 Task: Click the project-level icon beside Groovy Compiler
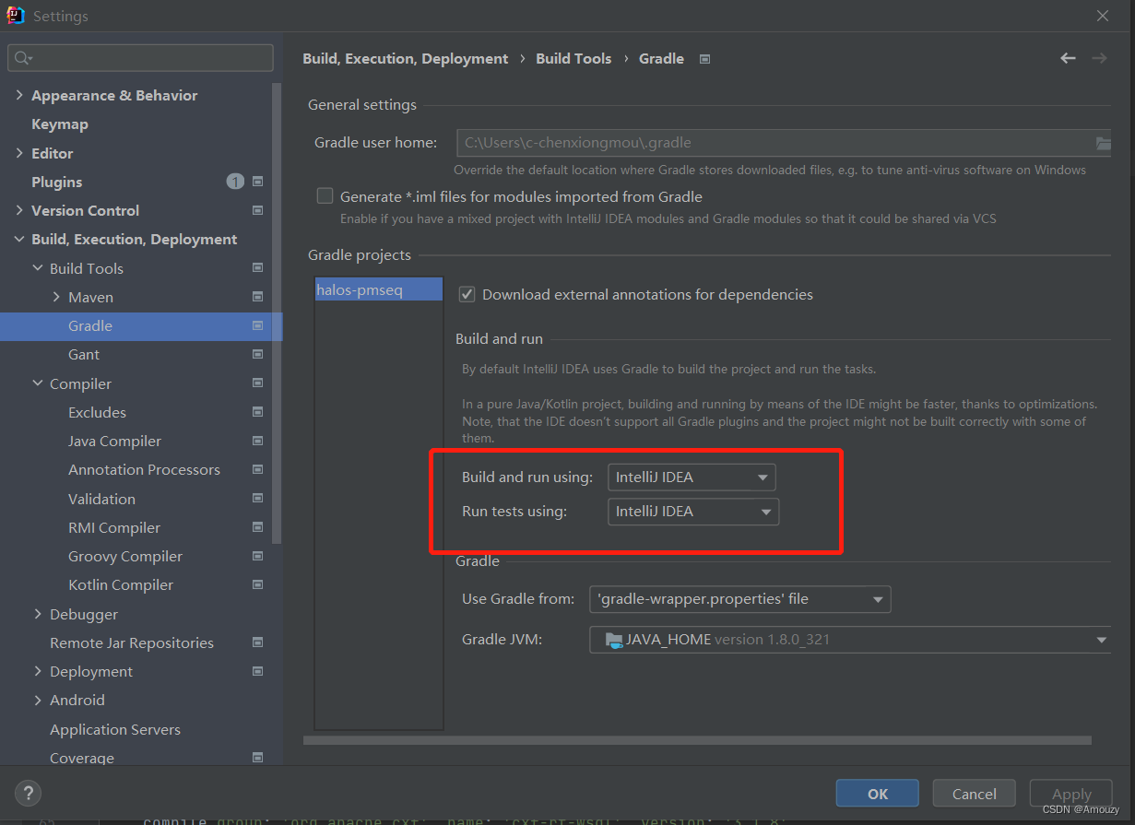click(258, 556)
